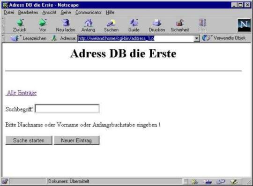The width and height of the screenshot is (253, 186).
Task: Click the Neuer Eintrag button
Action: pos(76,141)
